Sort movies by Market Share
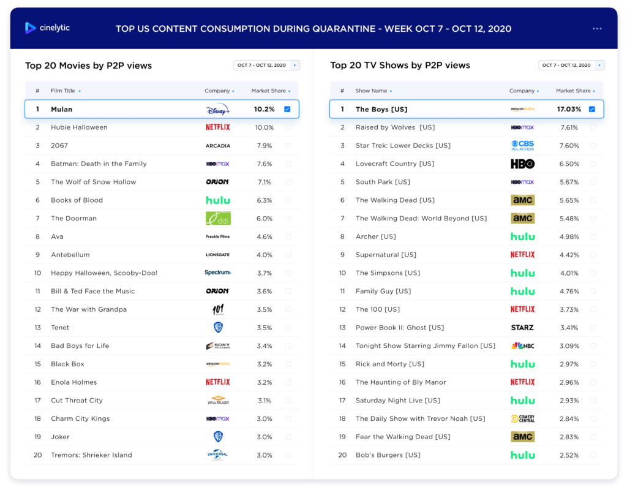627x487 pixels. tap(271, 91)
